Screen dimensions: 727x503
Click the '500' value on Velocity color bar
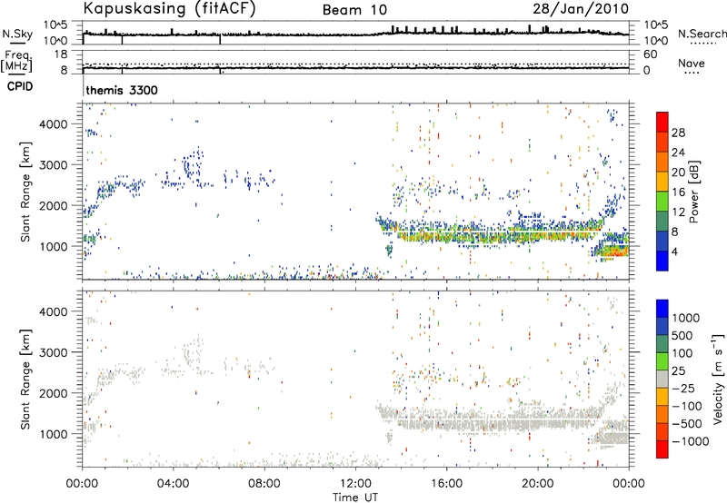pyautogui.click(x=682, y=336)
